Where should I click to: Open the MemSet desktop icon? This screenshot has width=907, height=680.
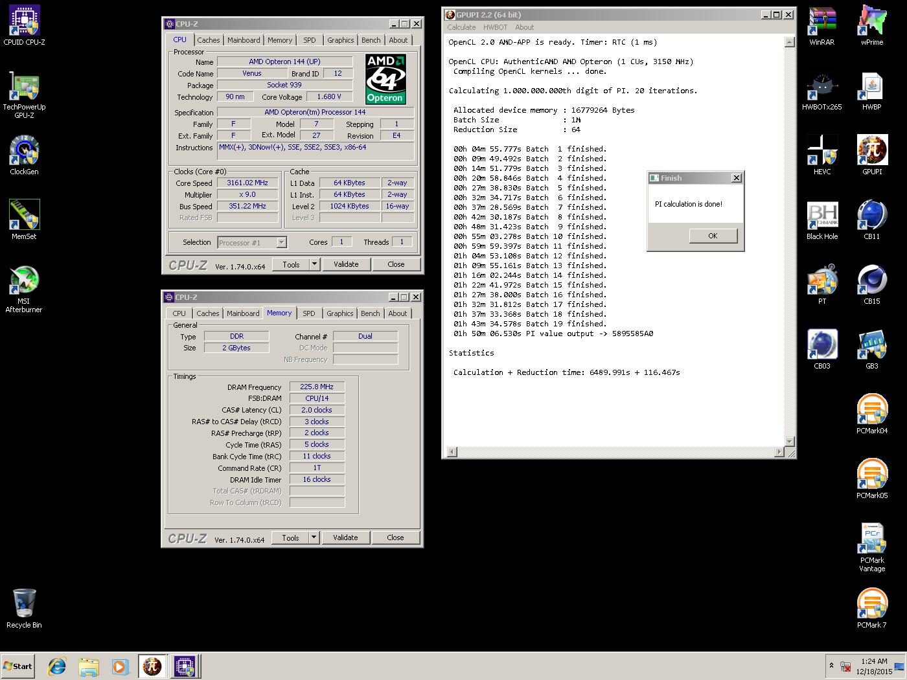24,220
